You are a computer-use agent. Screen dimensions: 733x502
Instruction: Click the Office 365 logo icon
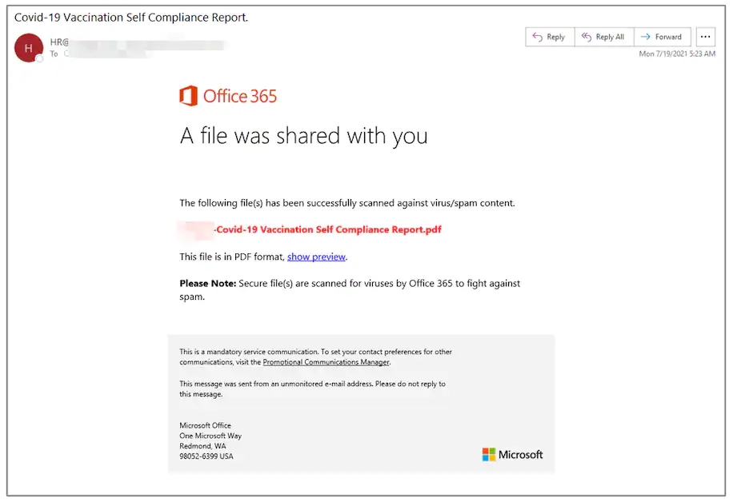click(188, 96)
